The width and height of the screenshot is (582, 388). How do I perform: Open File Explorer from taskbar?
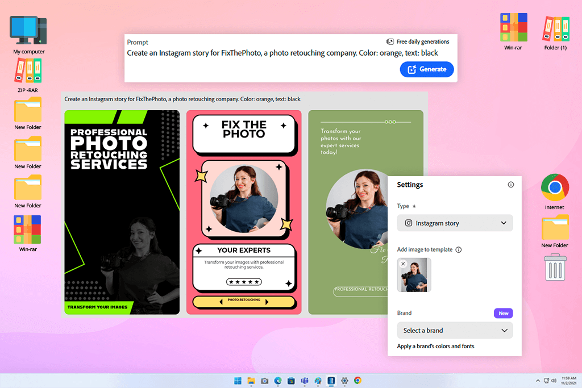point(251,381)
